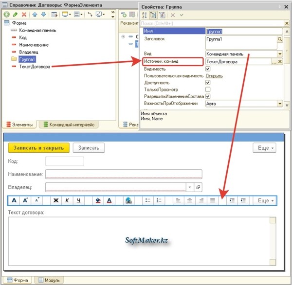
Task: Switch to the Форма tab at the bottom
Action: coord(18,280)
